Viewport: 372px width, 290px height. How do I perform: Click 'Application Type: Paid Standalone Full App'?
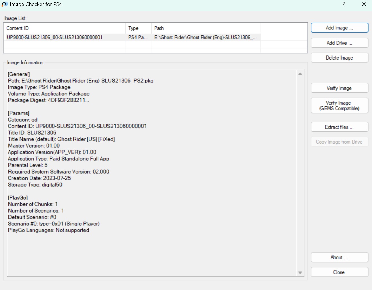[x=58, y=159]
